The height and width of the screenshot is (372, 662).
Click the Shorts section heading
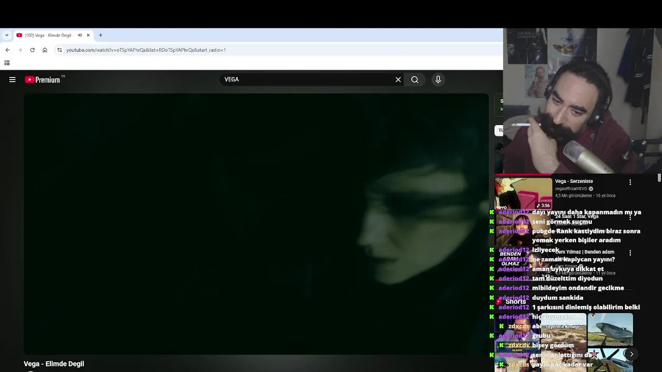pyautogui.click(x=516, y=302)
